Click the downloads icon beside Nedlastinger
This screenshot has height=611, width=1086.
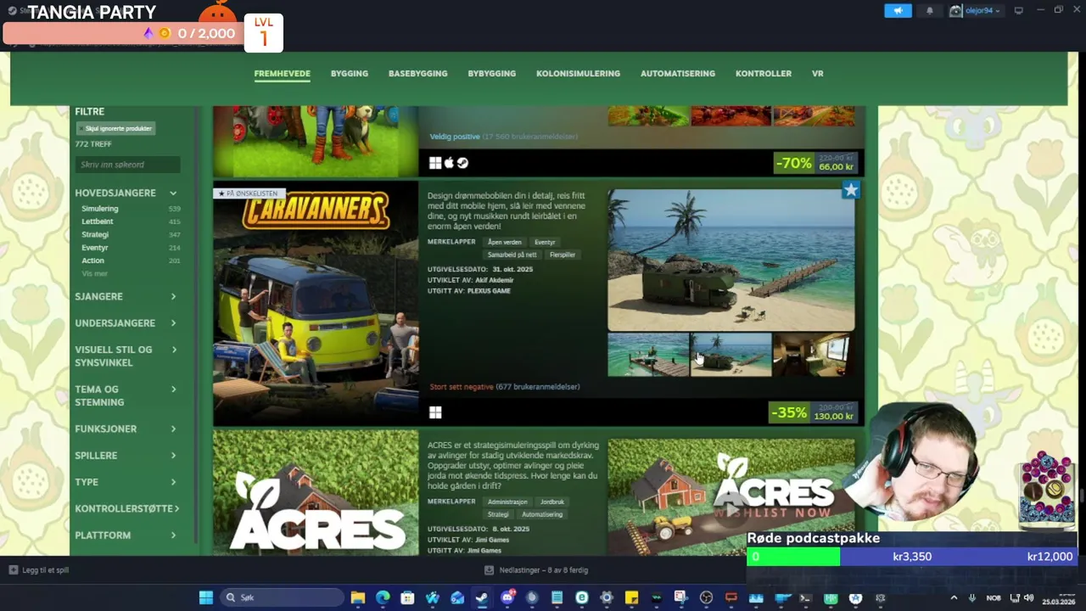tap(489, 570)
